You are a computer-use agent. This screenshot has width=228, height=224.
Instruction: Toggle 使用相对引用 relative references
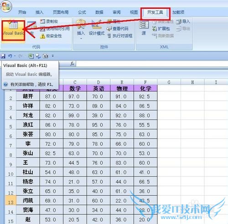pyautogui.click(x=55, y=29)
